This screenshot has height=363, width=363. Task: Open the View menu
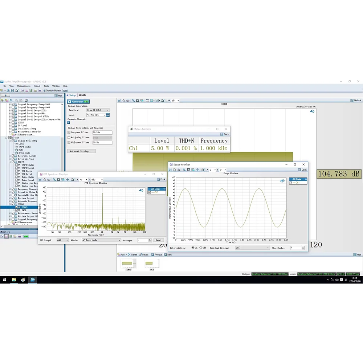pyautogui.click(x=11, y=86)
